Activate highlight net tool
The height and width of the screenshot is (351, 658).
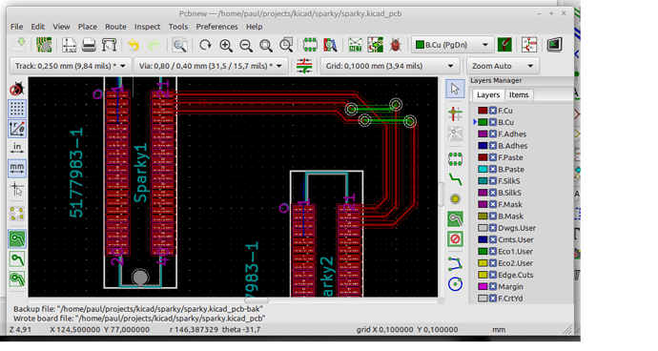coord(455,114)
